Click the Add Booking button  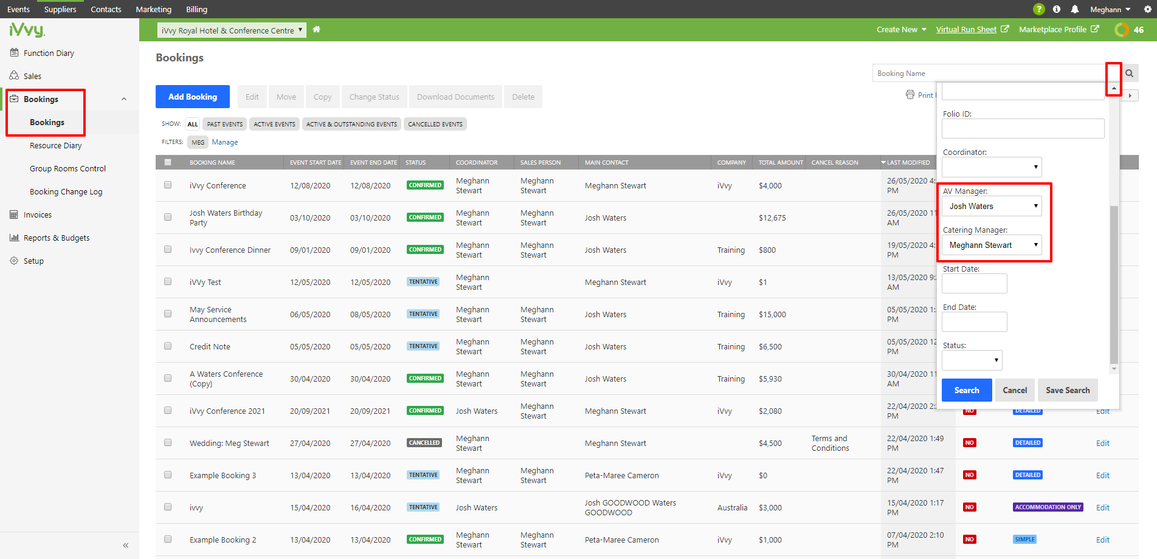[x=193, y=97]
